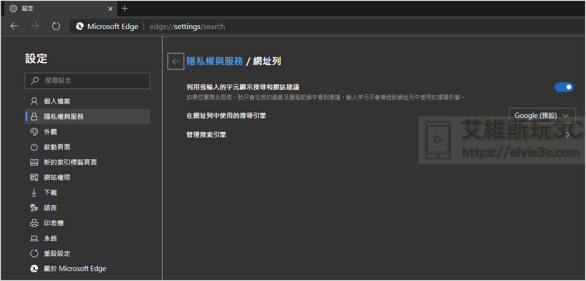Click the Printer icon in sidebar
This screenshot has width=586, height=281.
coord(34,223)
